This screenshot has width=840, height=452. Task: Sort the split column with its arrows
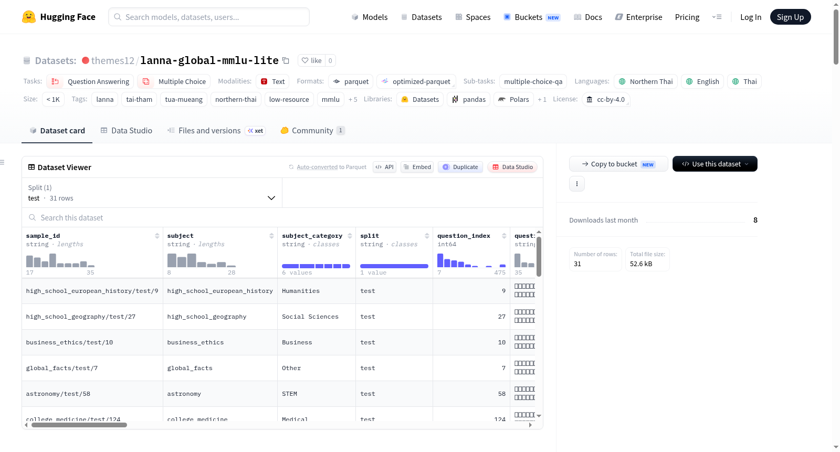(x=427, y=236)
